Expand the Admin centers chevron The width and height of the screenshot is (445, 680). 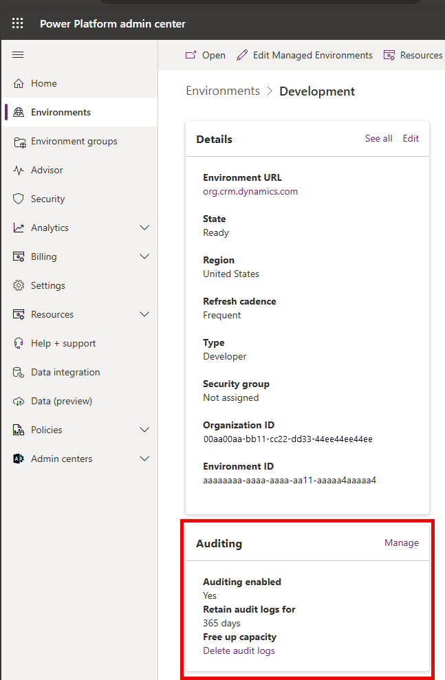tap(144, 459)
